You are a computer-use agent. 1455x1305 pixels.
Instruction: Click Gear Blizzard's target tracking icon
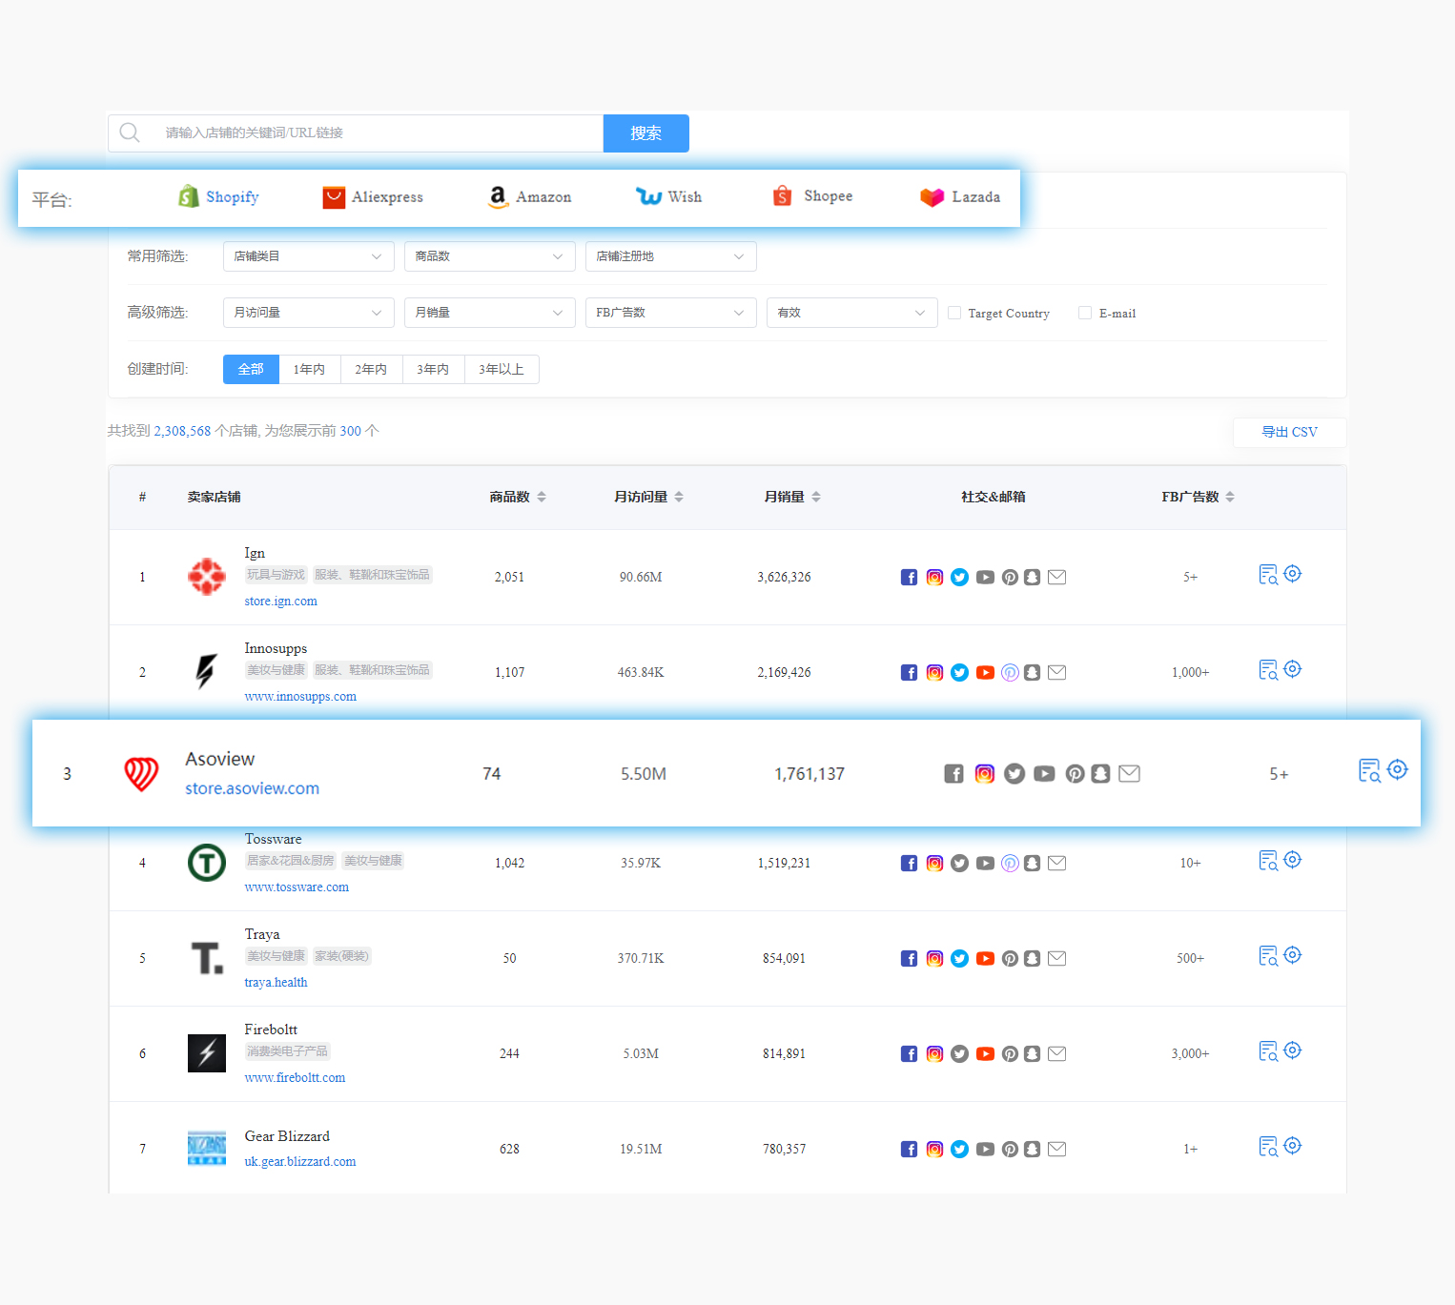point(1293,1146)
